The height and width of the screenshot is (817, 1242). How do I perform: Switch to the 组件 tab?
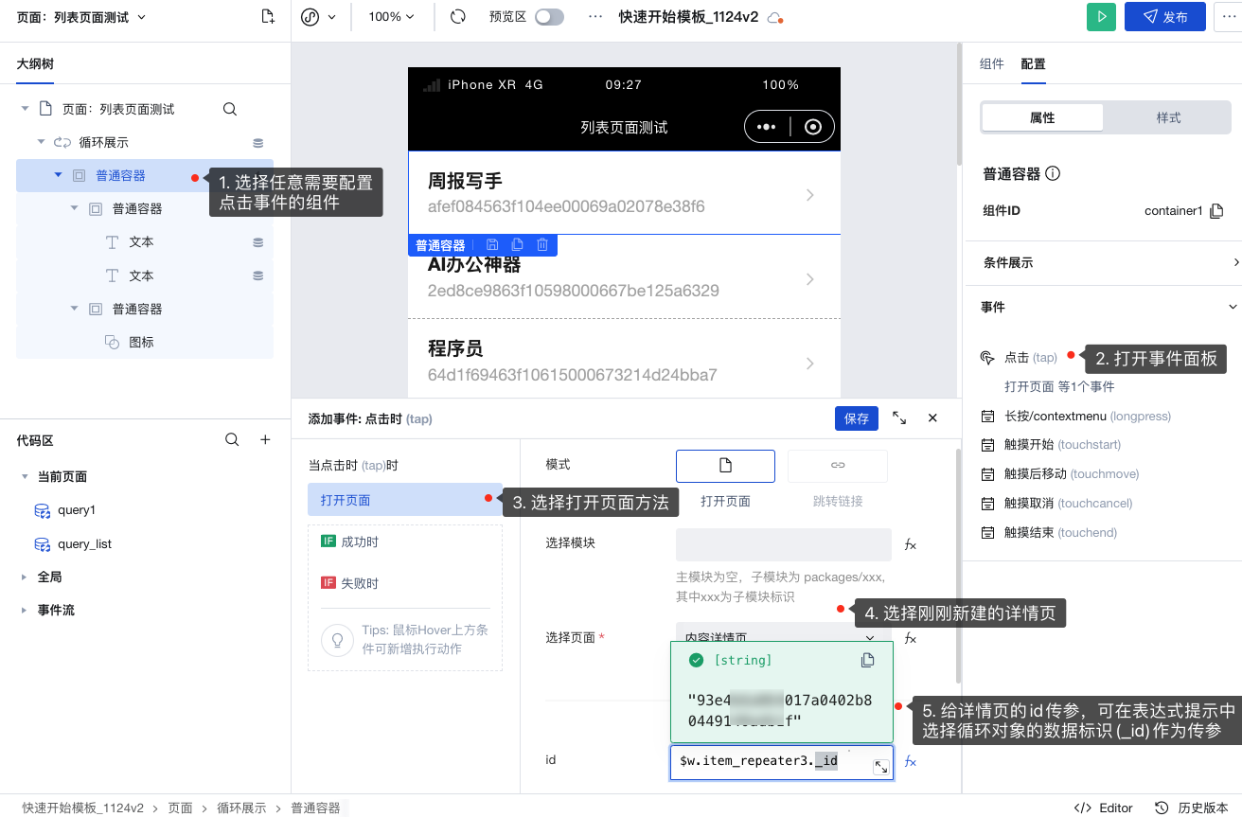pos(991,63)
